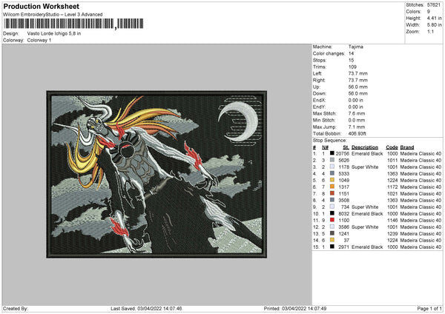Click the Color changes value '14'

351,53
